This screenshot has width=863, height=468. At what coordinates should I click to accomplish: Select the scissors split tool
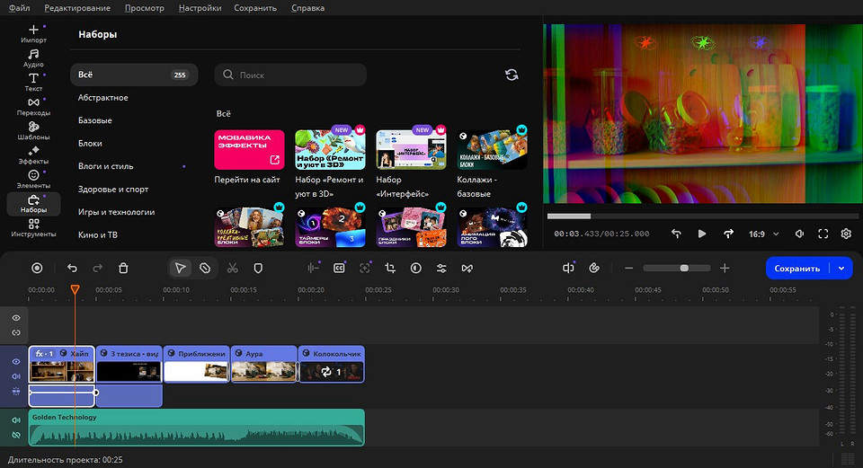coord(233,268)
